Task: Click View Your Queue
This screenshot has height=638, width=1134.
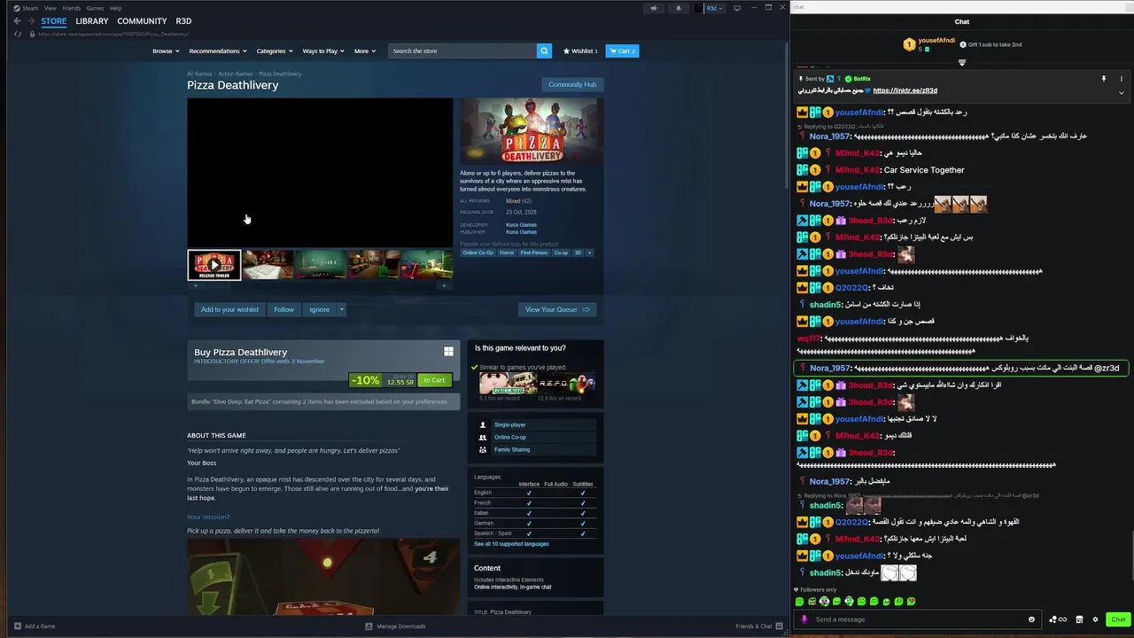Action: pyautogui.click(x=556, y=309)
